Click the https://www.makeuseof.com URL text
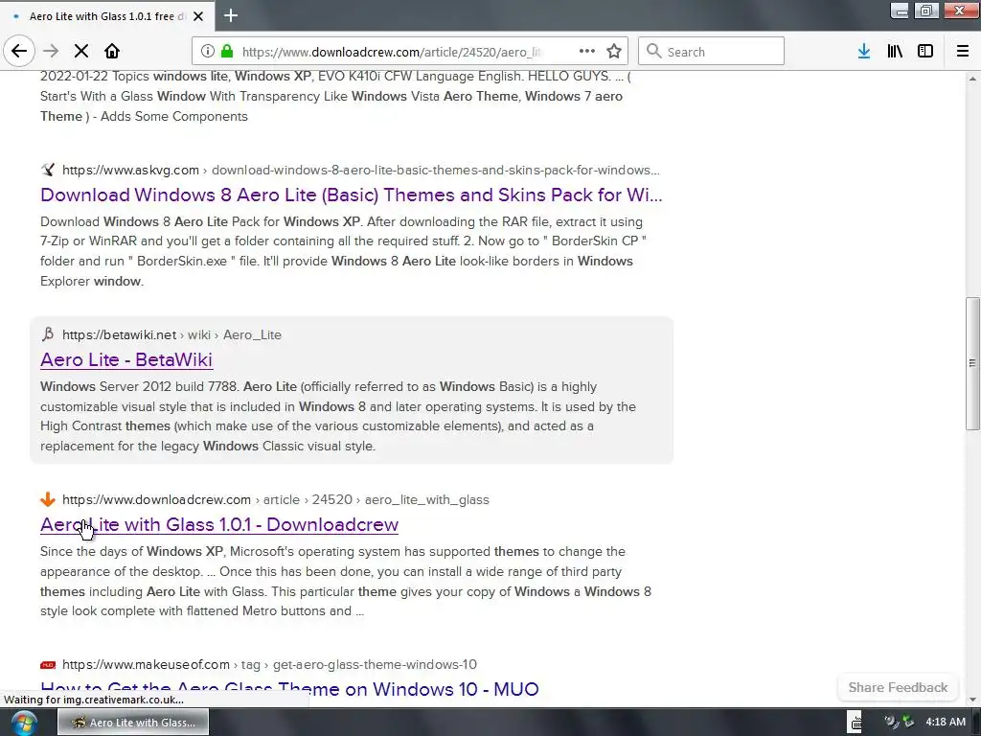The height and width of the screenshot is (736, 981). click(x=146, y=665)
